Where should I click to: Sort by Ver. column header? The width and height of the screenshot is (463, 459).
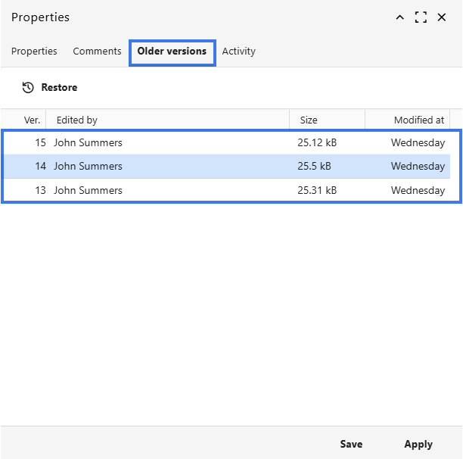(x=33, y=120)
